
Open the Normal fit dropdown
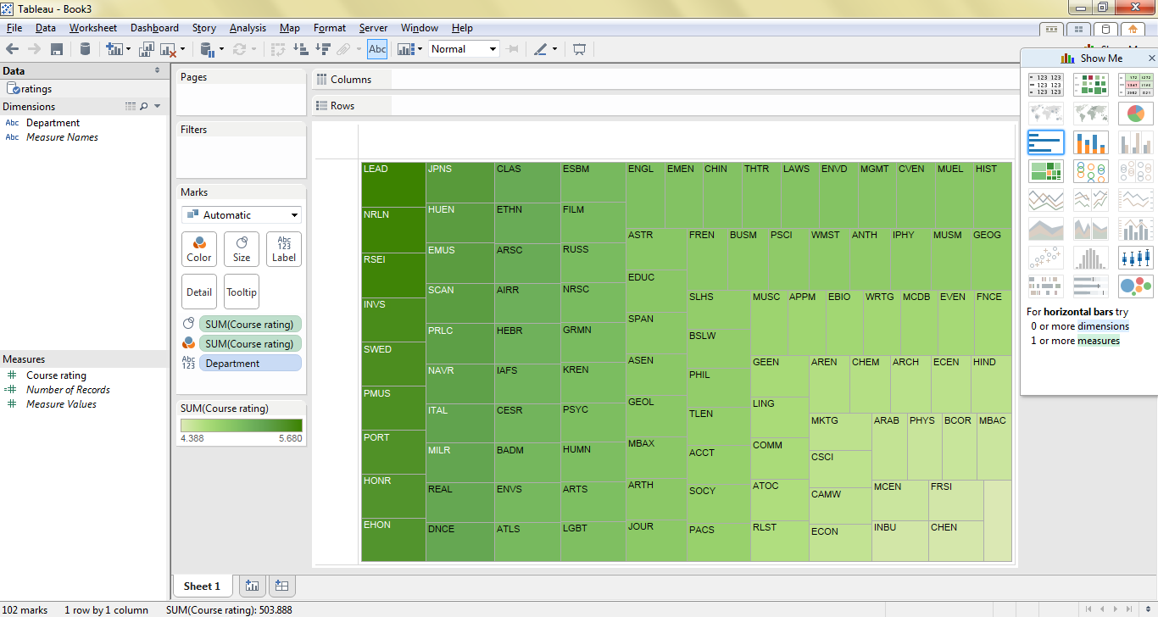[x=464, y=49]
